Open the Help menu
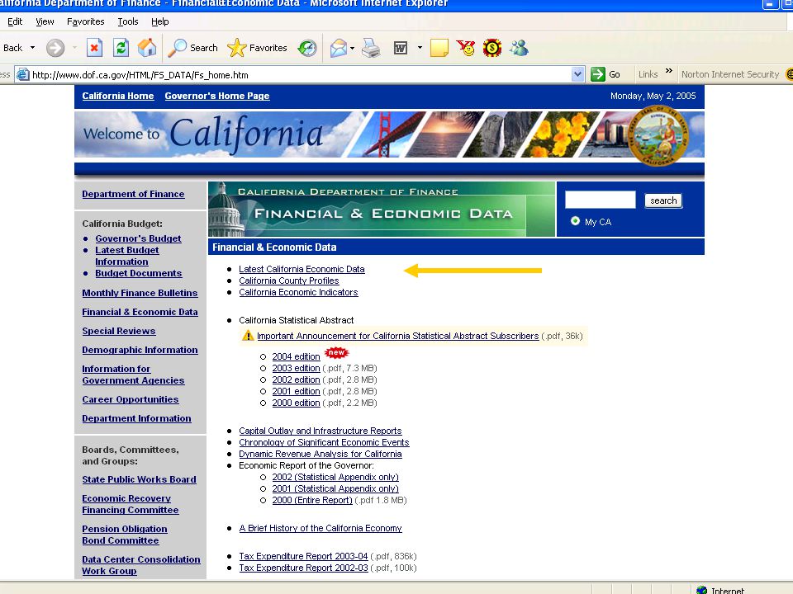The height and width of the screenshot is (594, 793). (x=159, y=21)
